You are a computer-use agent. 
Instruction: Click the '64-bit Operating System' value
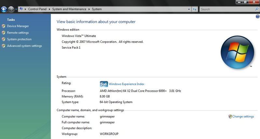point(116,102)
